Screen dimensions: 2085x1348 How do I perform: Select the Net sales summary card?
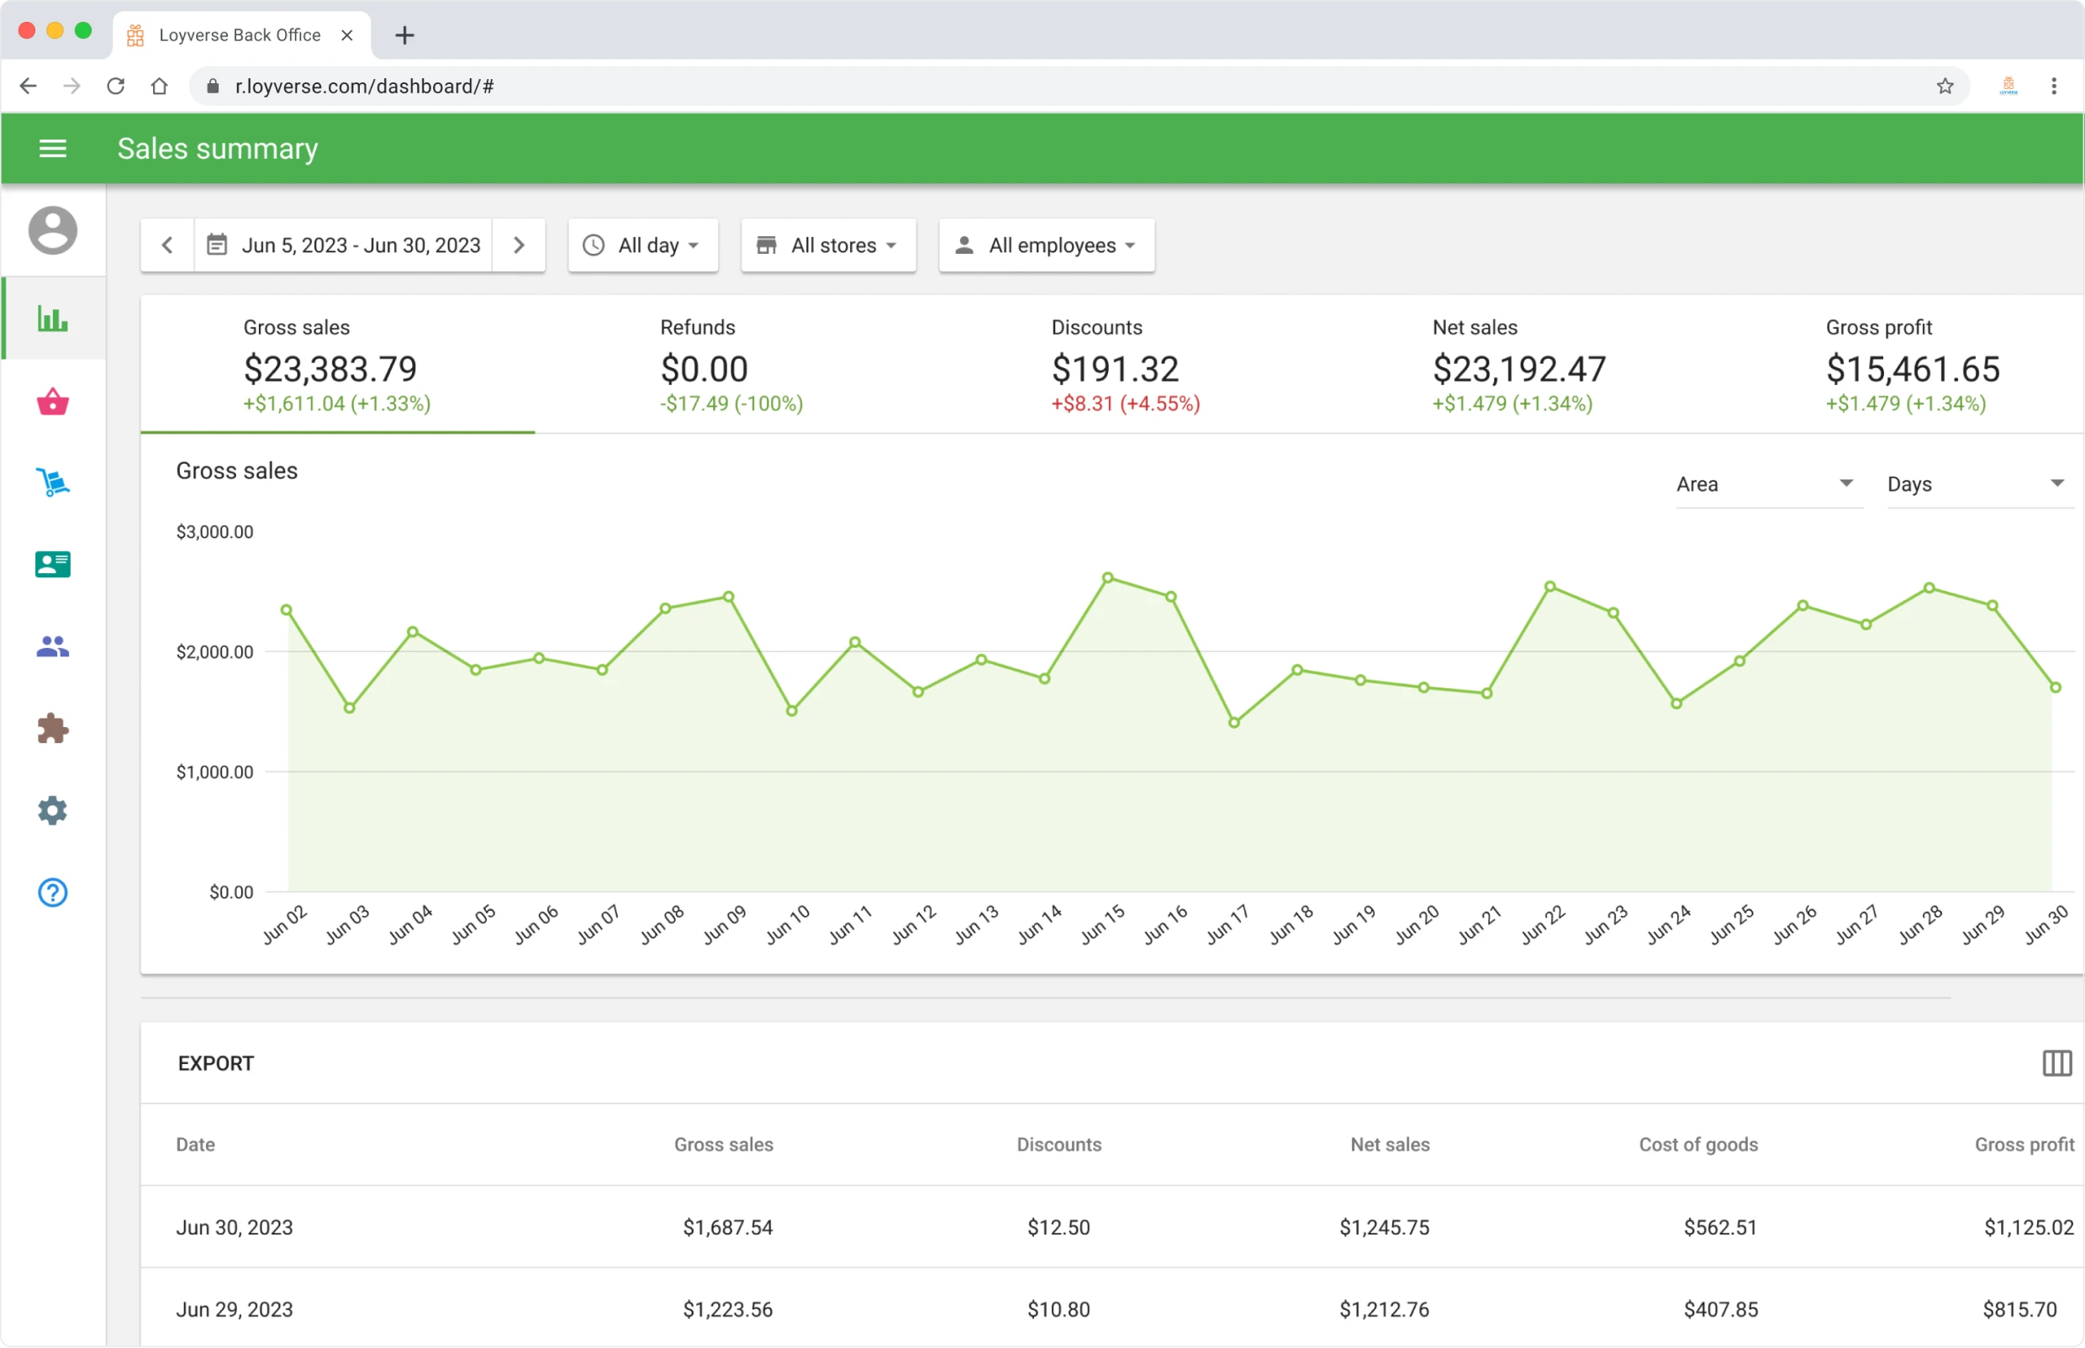click(1518, 363)
